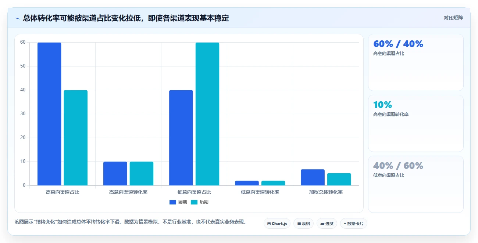Click the y-axis value 60

23,42
